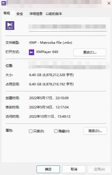Tick the 隐藏(H) hidden checkbox

[x=56, y=131]
